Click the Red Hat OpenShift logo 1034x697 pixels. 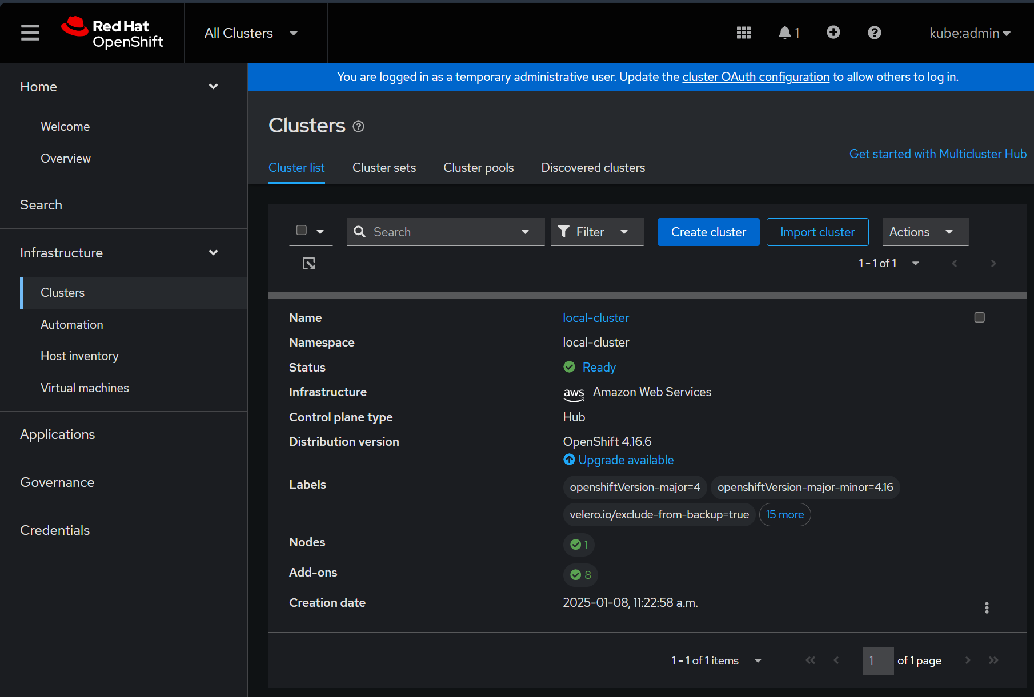[x=113, y=33]
